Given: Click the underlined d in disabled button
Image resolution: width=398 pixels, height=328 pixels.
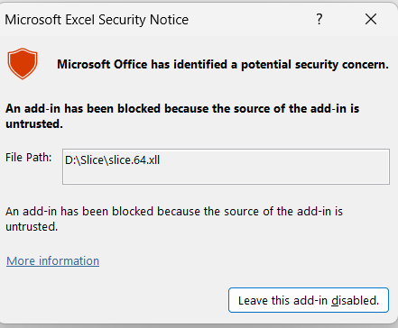Looking at the screenshot, I should pyautogui.click(x=335, y=300).
